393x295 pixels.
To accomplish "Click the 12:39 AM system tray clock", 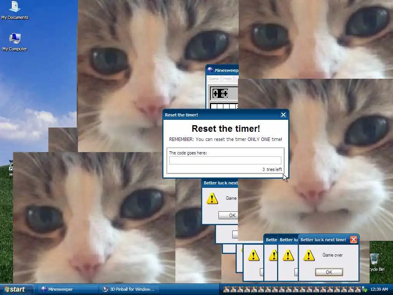I will 379,289.
